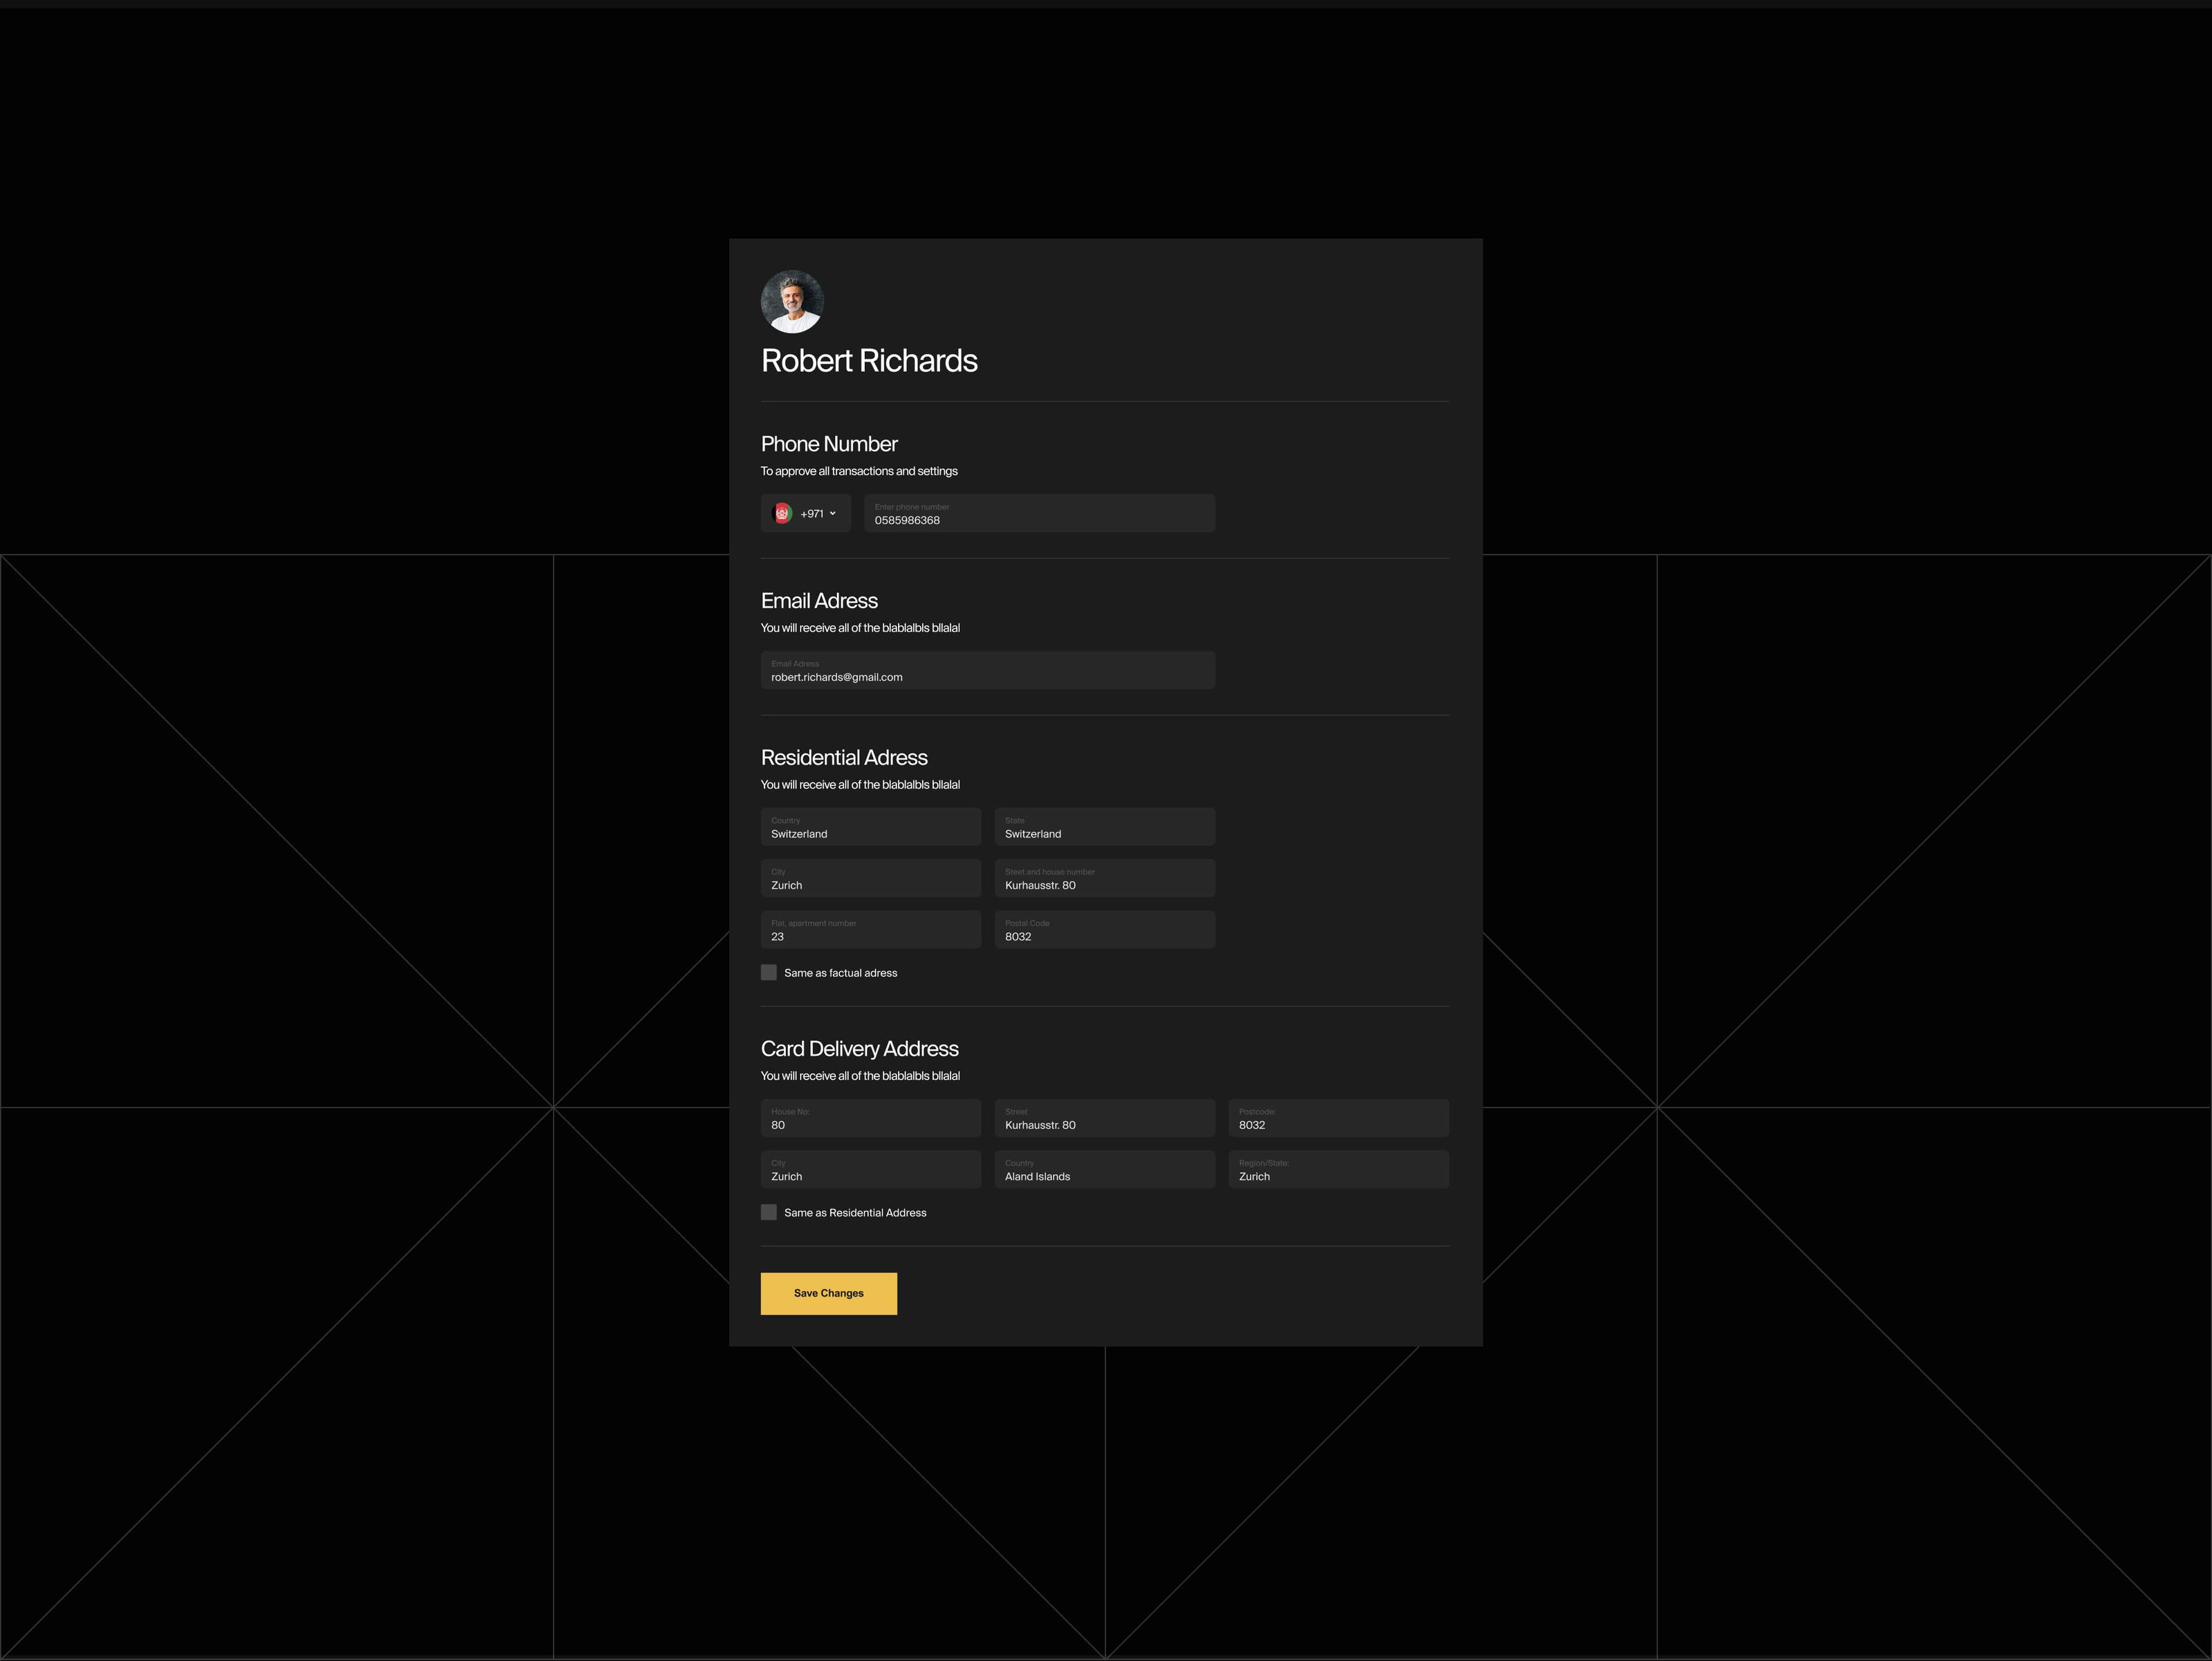Click the Email Adress input field
The image size is (2212, 1661).
pos(987,670)
